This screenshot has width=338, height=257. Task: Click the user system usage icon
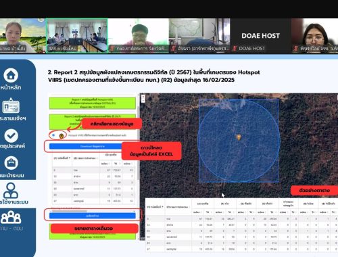(11, 191)
